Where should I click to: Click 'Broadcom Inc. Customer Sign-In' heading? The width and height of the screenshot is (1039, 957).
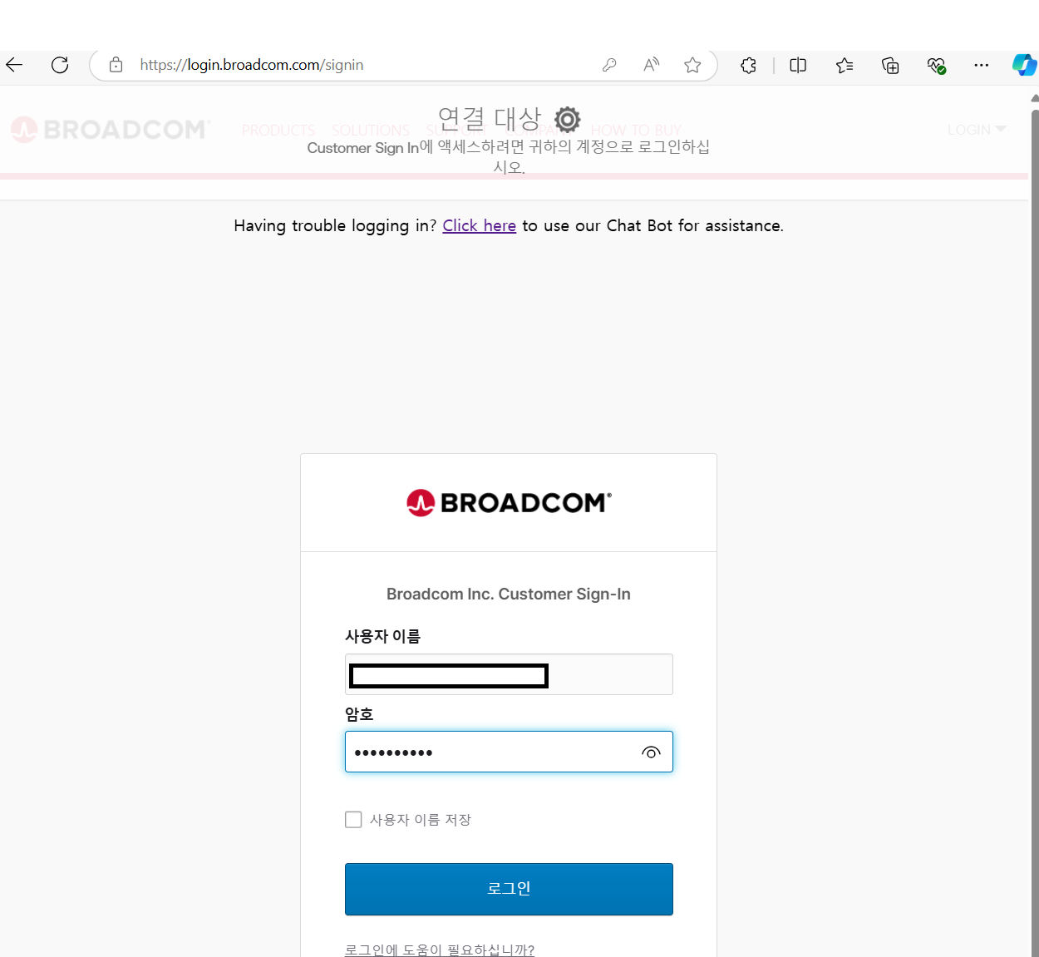[x=509, y=594]
